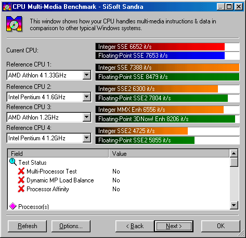
Task: Click red X beside Dynamic MP Load Balance
Action: coord(21,180)
